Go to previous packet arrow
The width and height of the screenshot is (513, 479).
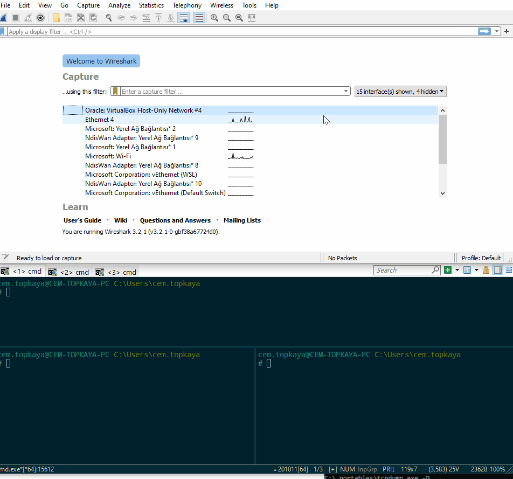tap(121, 18)
